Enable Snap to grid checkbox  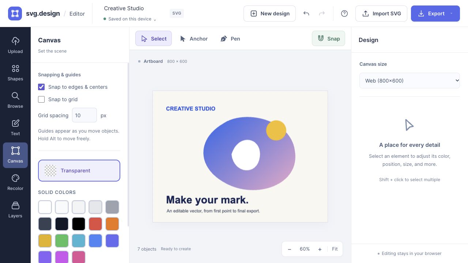(x=41, y=99)
